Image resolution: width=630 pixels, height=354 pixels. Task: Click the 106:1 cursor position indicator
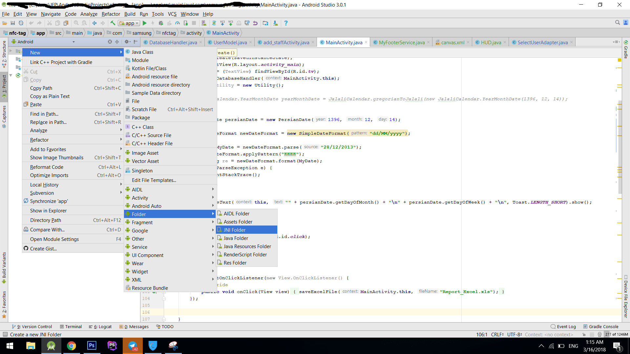pos(482,335)
